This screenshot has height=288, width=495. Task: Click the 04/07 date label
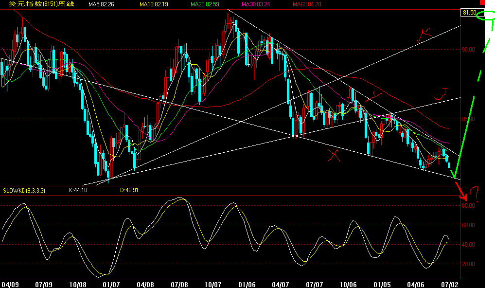point(281,285)
